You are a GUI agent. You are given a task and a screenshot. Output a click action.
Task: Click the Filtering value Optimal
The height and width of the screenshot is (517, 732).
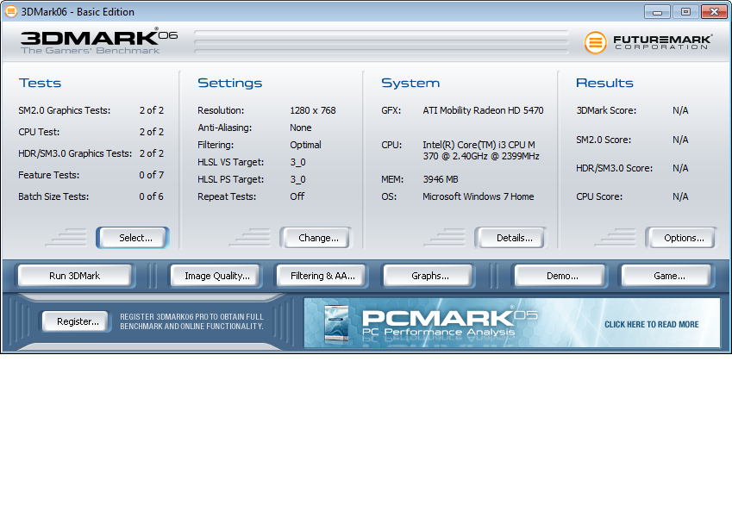[305, 145]
